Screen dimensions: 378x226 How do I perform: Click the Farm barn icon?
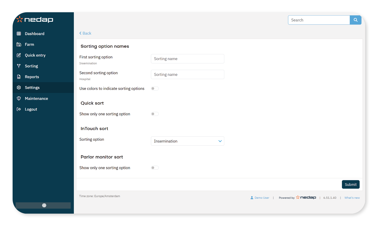click(x=19, y=44)
